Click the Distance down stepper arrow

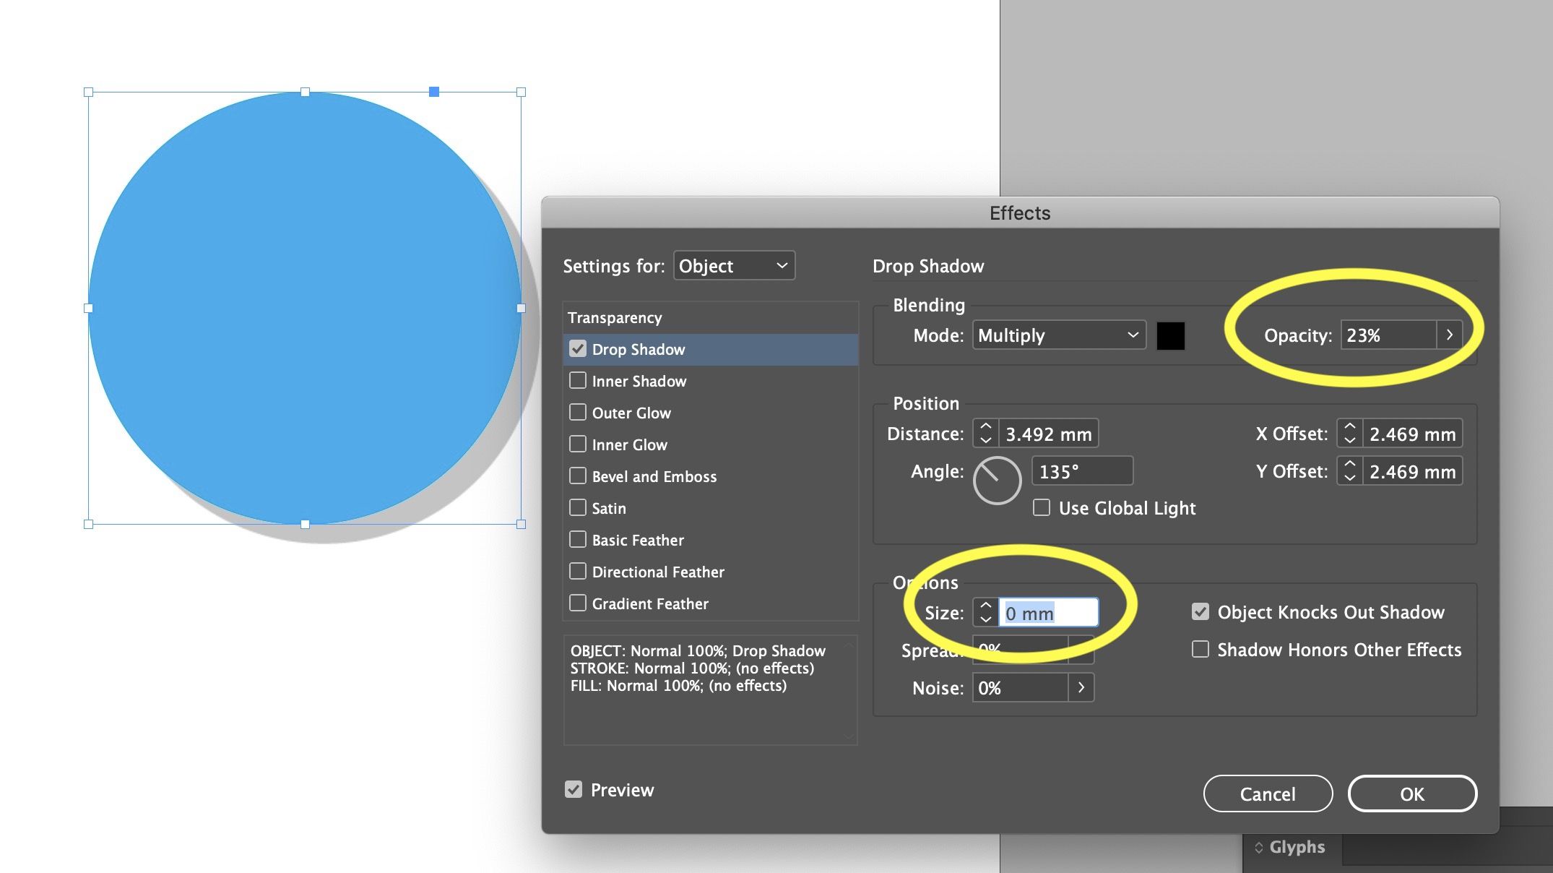pyautogui.click(x=985, y=440)
